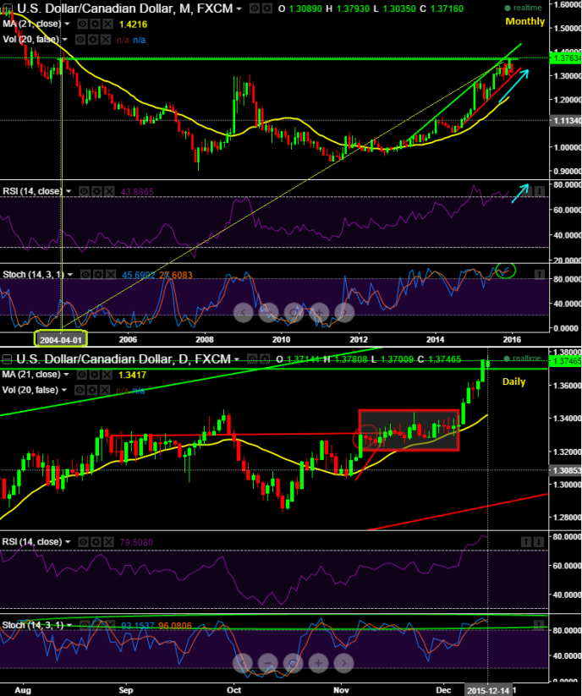Open the monthly RSI (14, close) settings gear

click(96, 191)
